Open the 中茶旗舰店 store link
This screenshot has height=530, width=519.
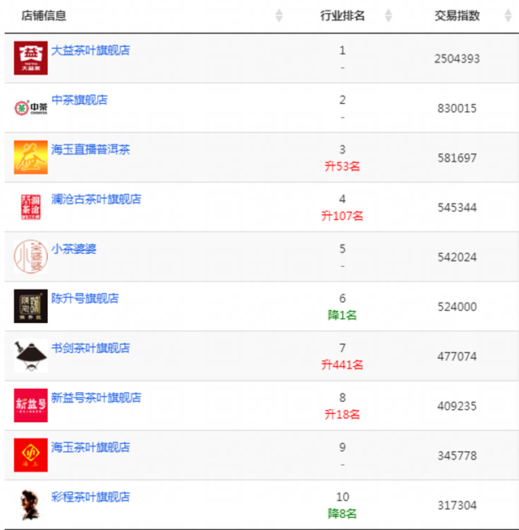pos(79,100)
